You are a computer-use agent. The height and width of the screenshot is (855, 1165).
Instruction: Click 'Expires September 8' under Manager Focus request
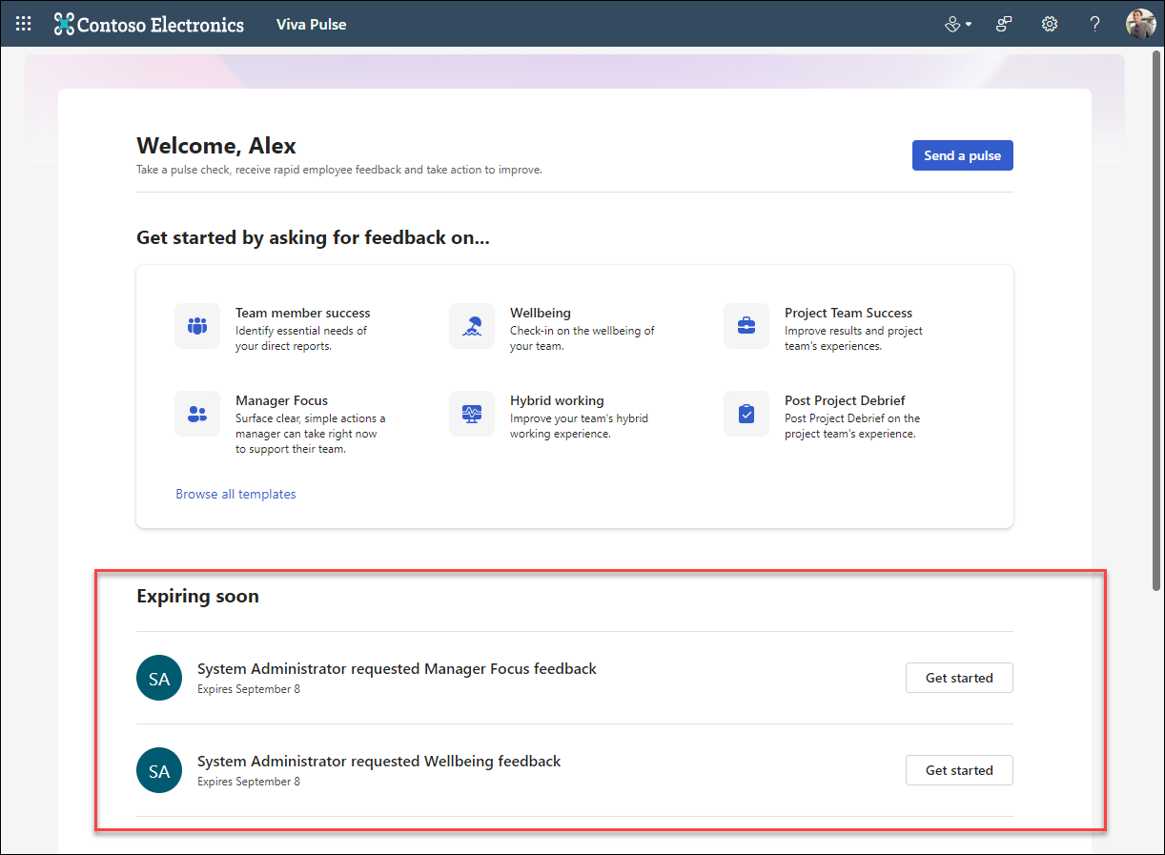click(249, 689)
